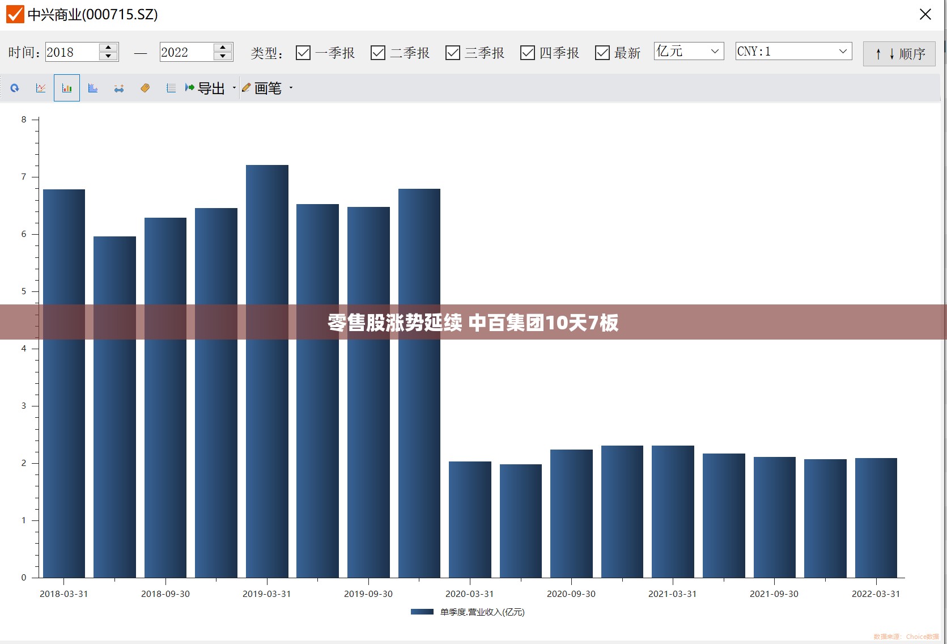Switch to line chart view
Image resolution: width=947 pixels, height=644 pixels.
click(x=41, y=88)
